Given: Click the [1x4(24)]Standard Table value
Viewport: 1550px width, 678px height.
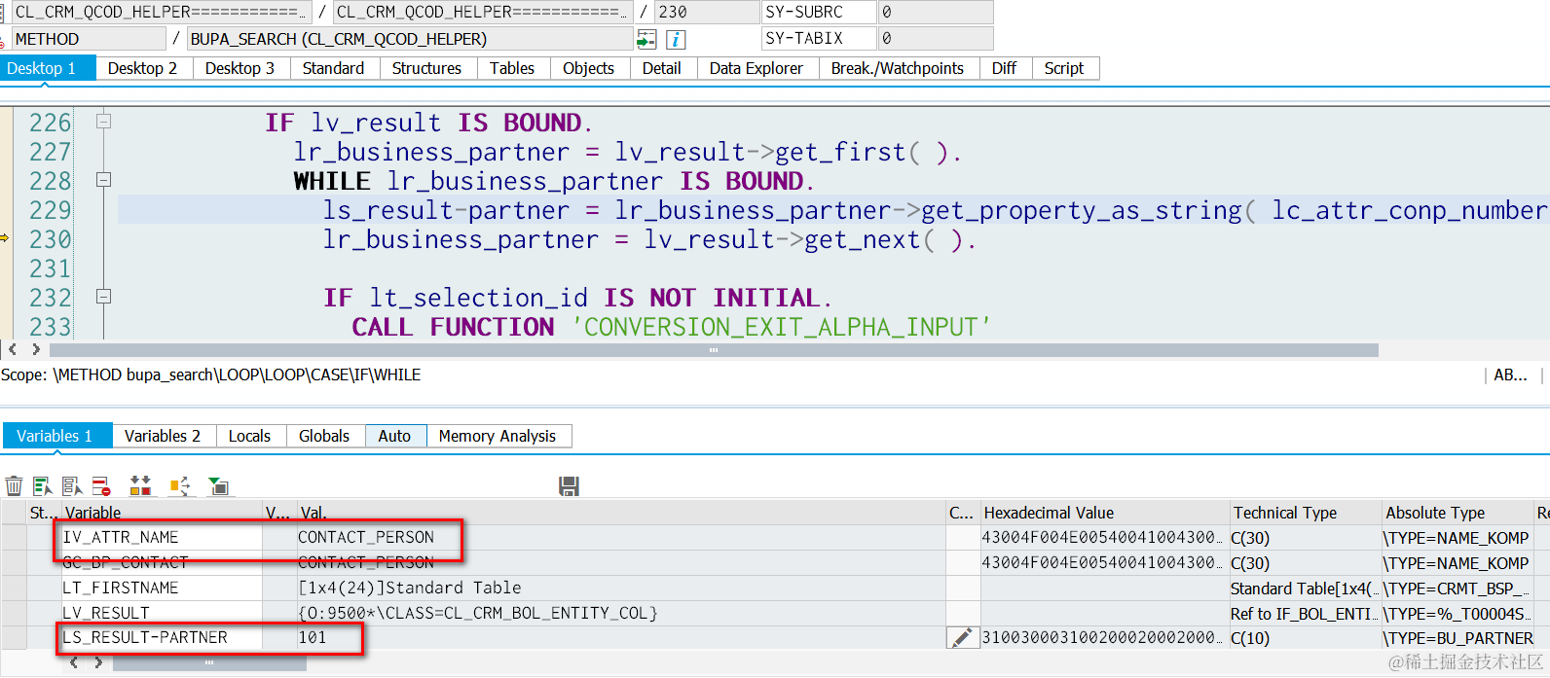Looking at the screenshot, I should [x=409, y=588].
